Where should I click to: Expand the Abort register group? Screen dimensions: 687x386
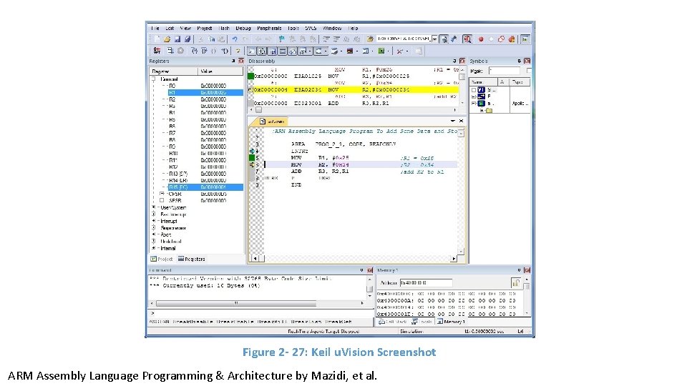154,234
